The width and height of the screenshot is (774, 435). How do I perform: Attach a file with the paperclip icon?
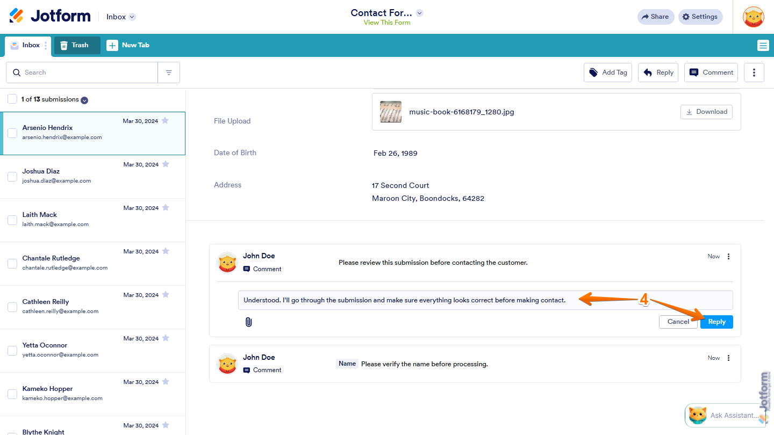coord(248,322)
